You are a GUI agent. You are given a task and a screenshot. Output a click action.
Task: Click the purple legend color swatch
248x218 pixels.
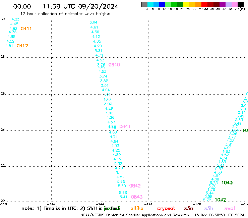click(223, 4)
